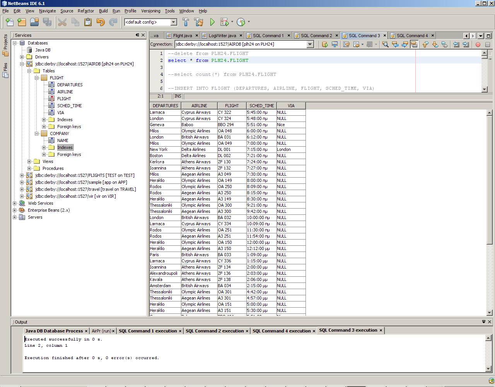The height and width of the screenshot is (387, 495).
Task: Click the SQL history icon beside Run SQL
Action: click(x=335, y=45)
